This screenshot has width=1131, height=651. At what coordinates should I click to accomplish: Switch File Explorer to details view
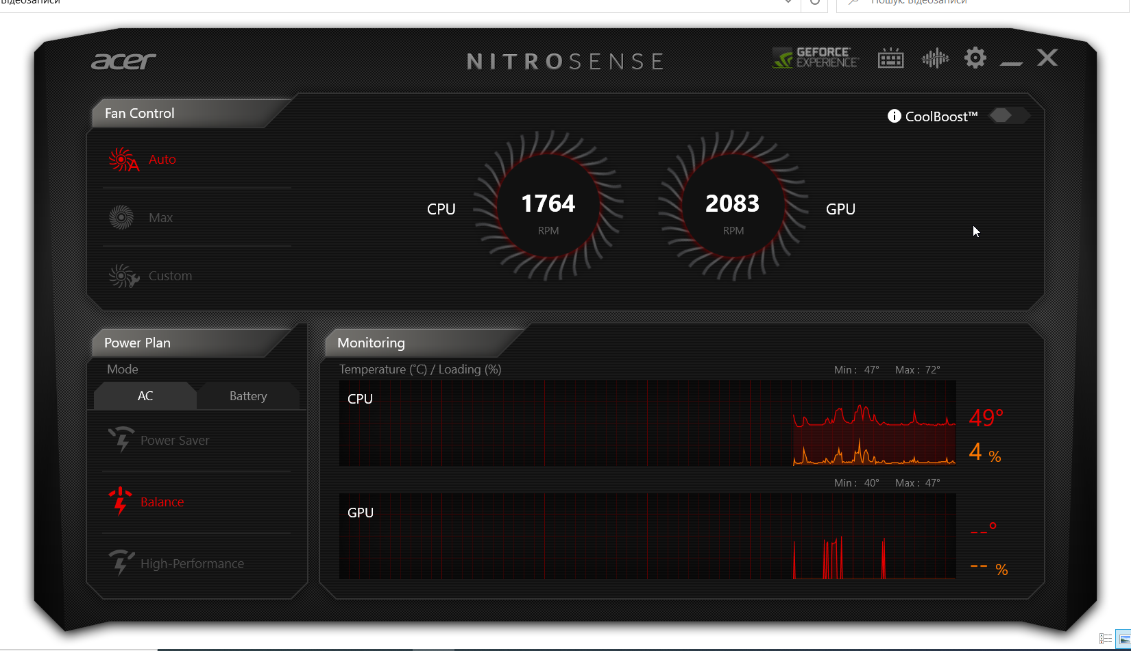point(1105,639)
